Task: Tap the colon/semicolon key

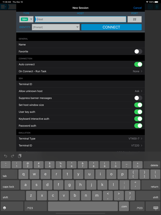Action: (x=124, y=185)
